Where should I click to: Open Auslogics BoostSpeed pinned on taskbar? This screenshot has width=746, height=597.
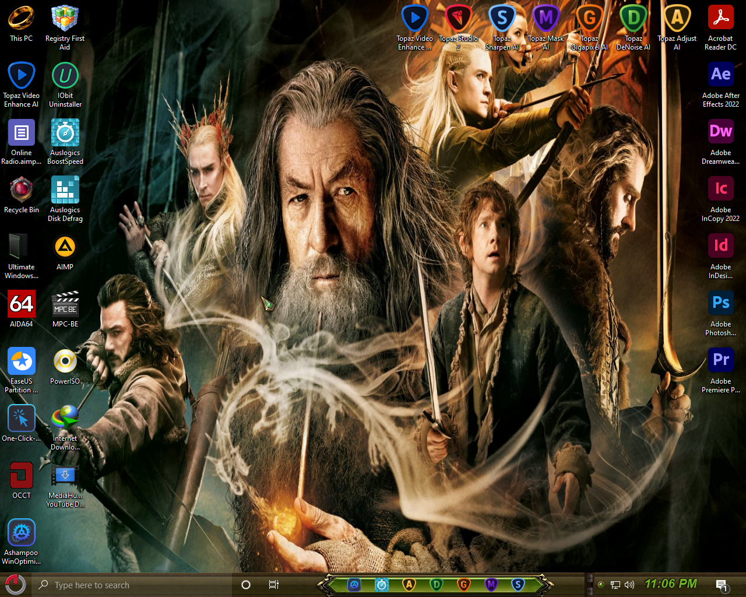[x=382, y=584]
